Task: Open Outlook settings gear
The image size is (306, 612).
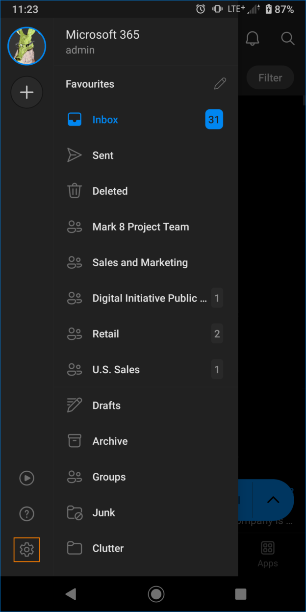Action: click(26, 550)
